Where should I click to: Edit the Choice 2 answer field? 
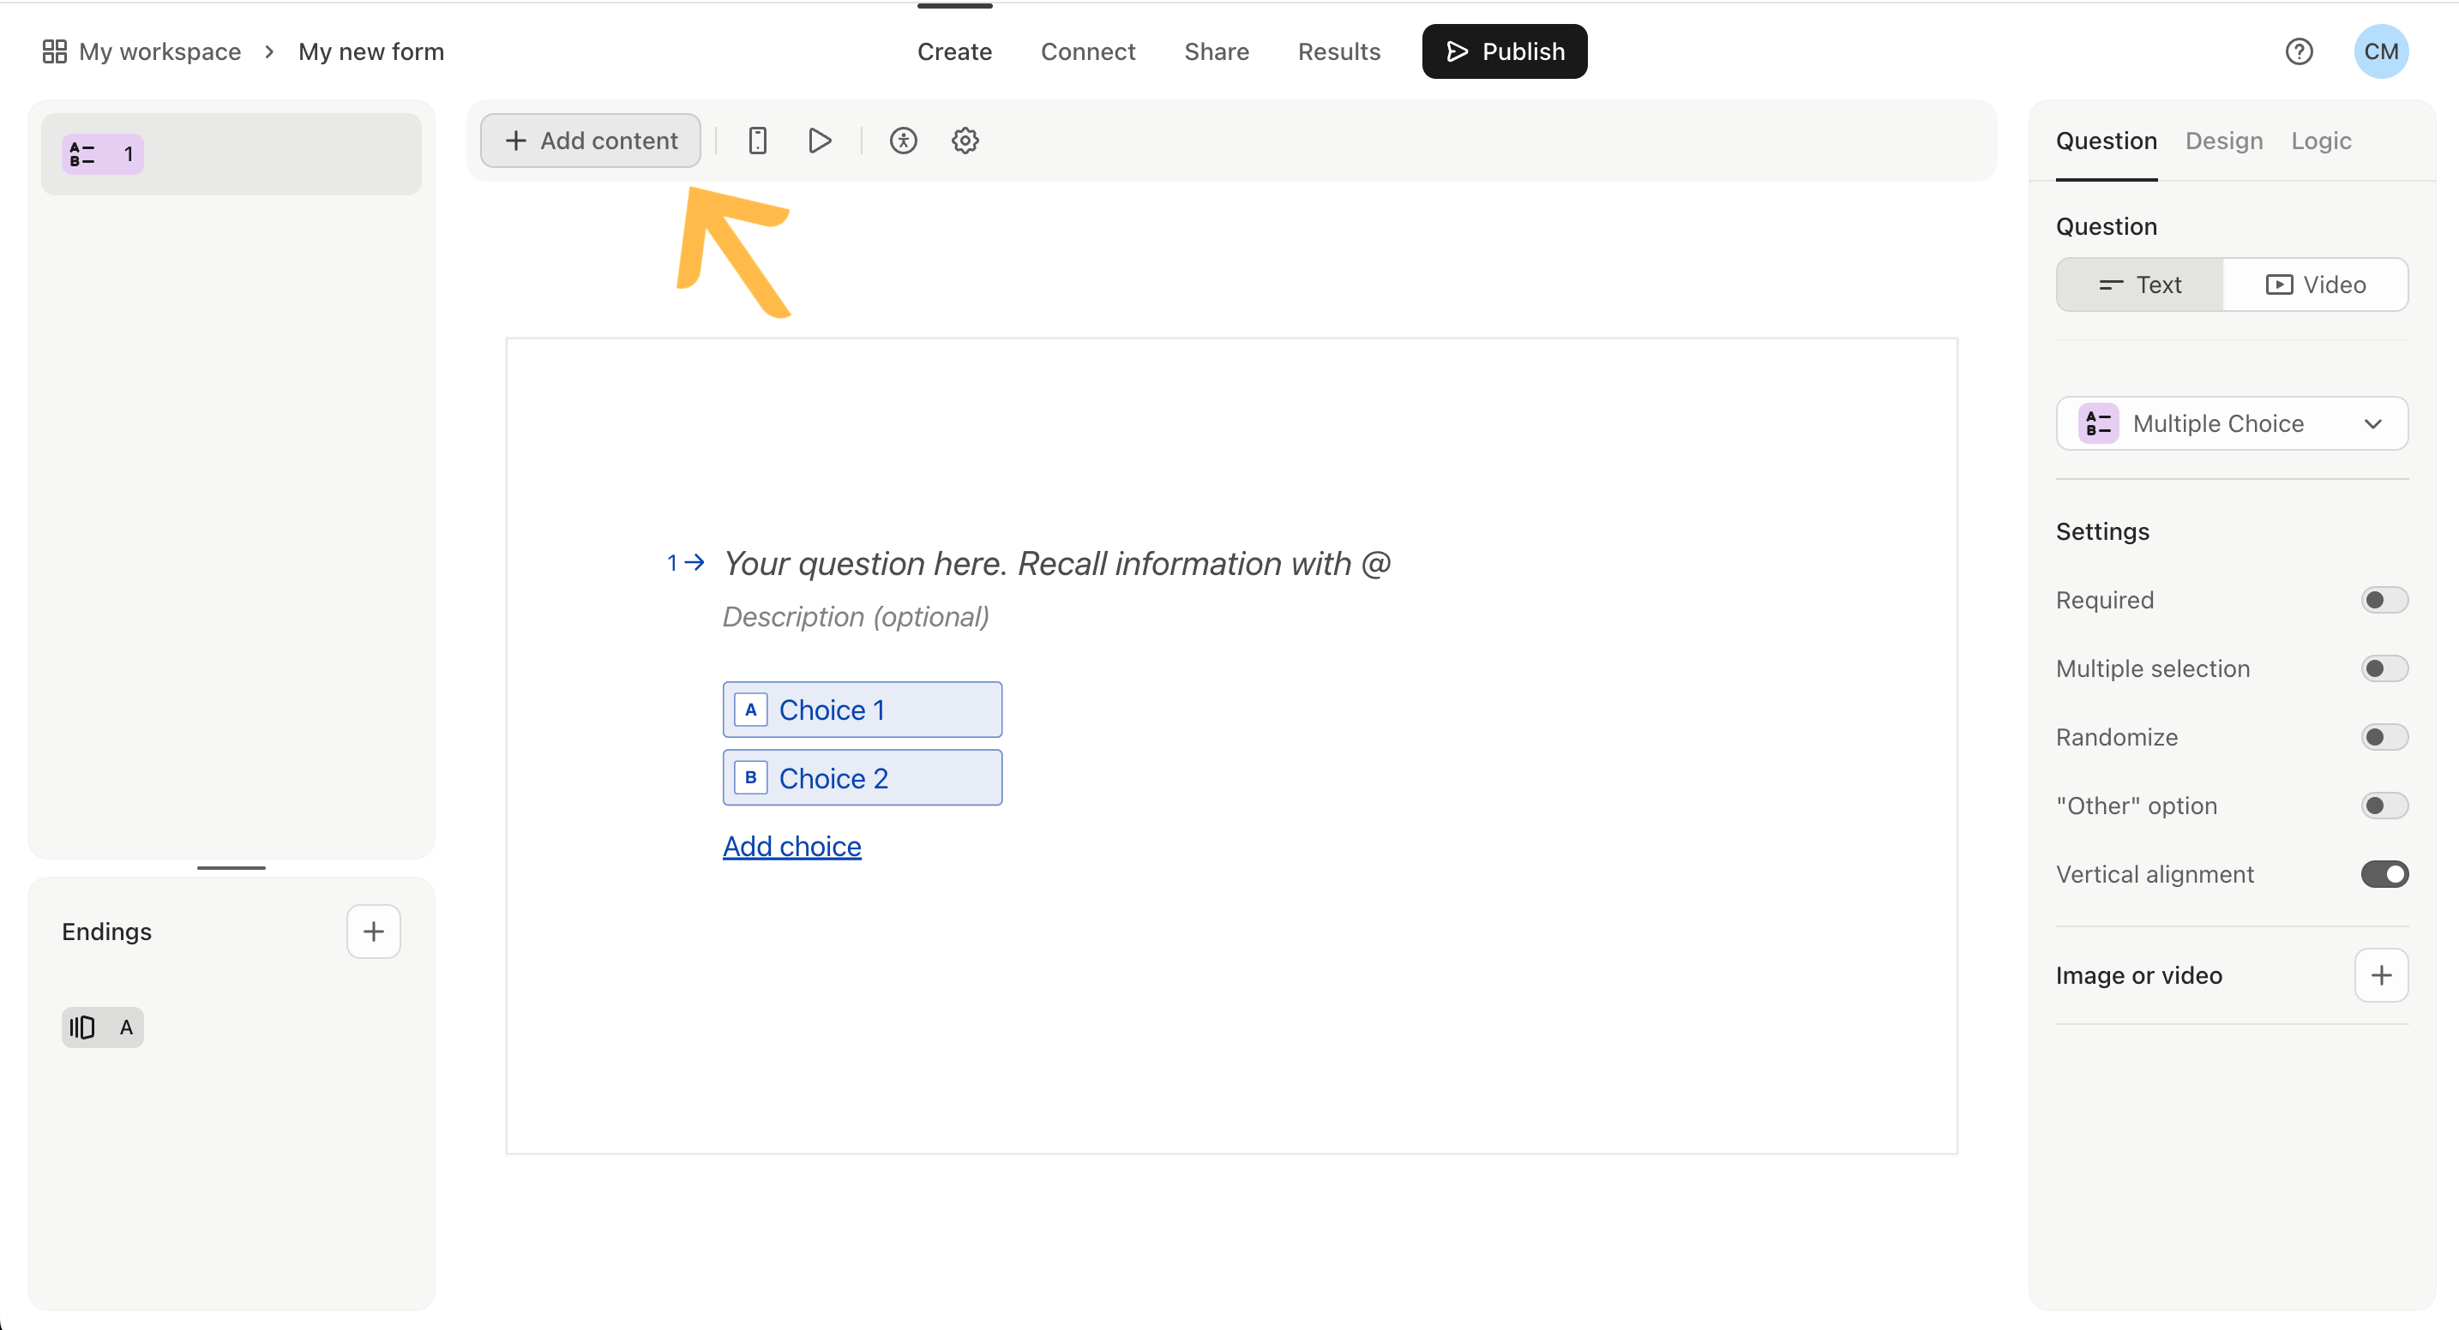pos(862,776)
